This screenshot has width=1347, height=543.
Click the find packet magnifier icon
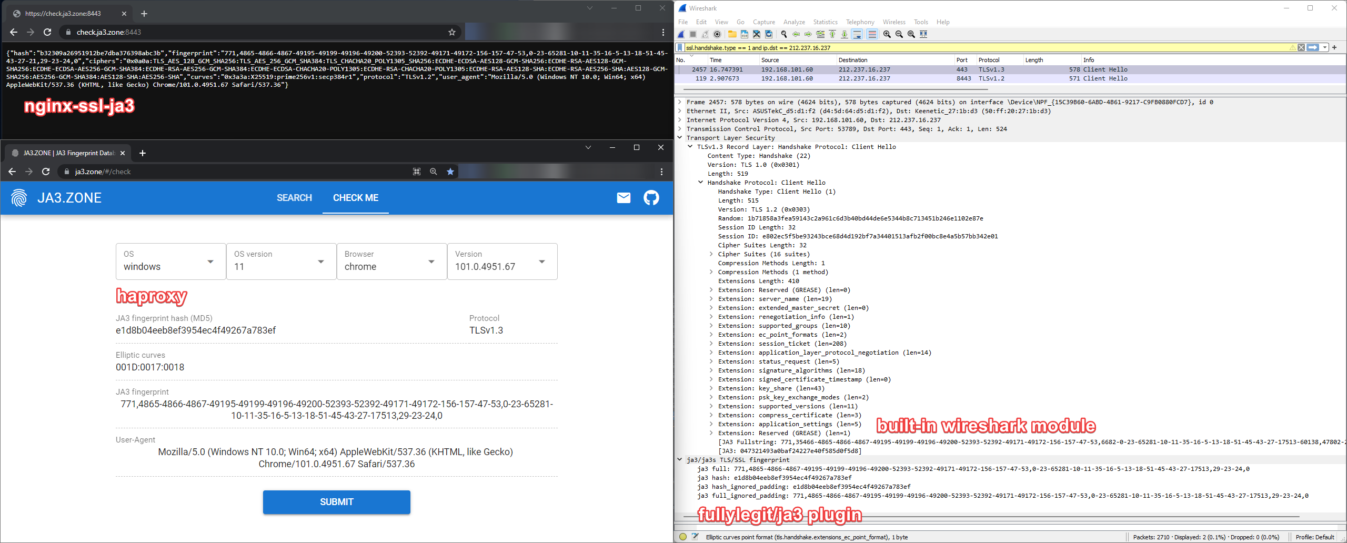click(x=784, y=34)
